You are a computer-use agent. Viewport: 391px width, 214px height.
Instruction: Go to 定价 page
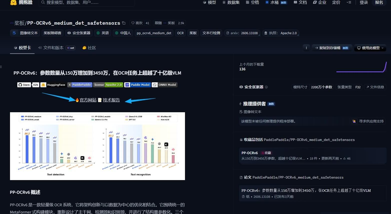[336, 2]
